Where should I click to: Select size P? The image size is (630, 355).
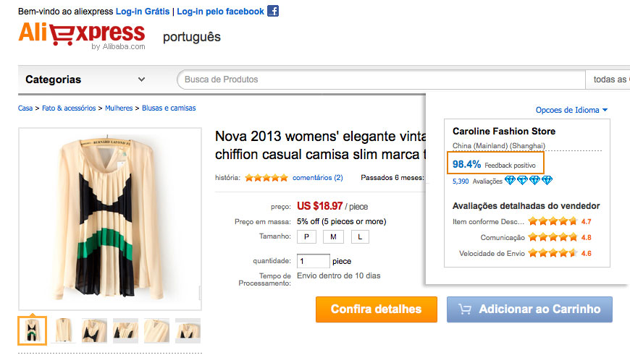pos(306,237)
